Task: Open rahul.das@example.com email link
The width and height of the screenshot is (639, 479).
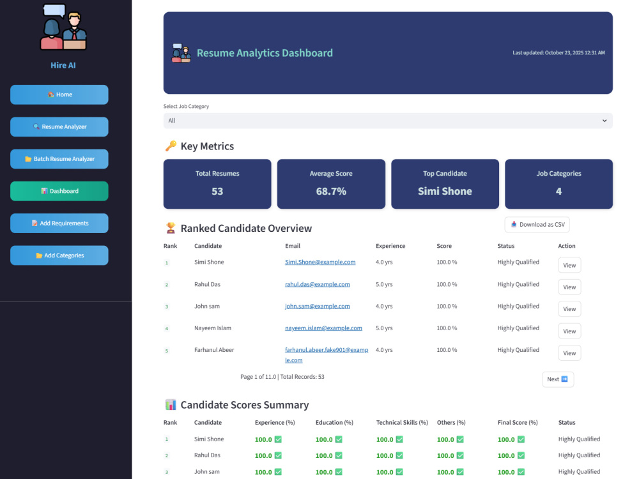Action: pos(317,284)
